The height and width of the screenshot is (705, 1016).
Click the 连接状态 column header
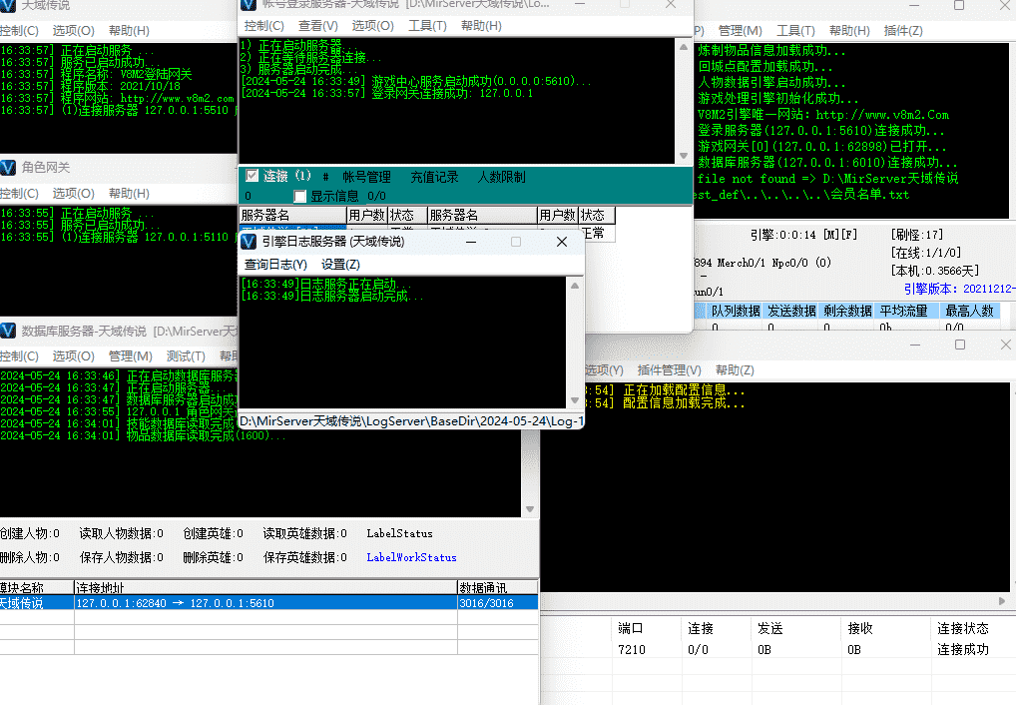pyautogui.click(x=963, y=628)
